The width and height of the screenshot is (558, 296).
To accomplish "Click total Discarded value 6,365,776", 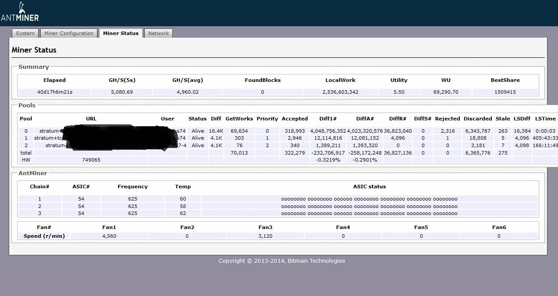I will (478, 153).
